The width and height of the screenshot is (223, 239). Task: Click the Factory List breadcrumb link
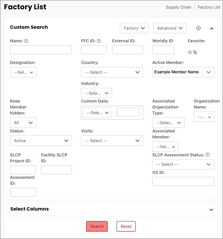coord(209,7)
